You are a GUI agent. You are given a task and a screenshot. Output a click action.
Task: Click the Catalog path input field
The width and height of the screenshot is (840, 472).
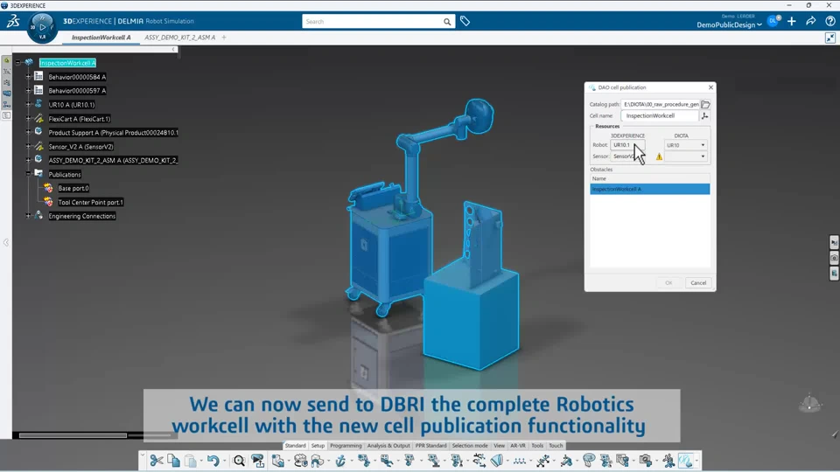click(661, 104)
